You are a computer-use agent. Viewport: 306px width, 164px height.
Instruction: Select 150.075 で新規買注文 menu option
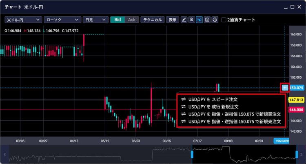click(x=231, y=114)
